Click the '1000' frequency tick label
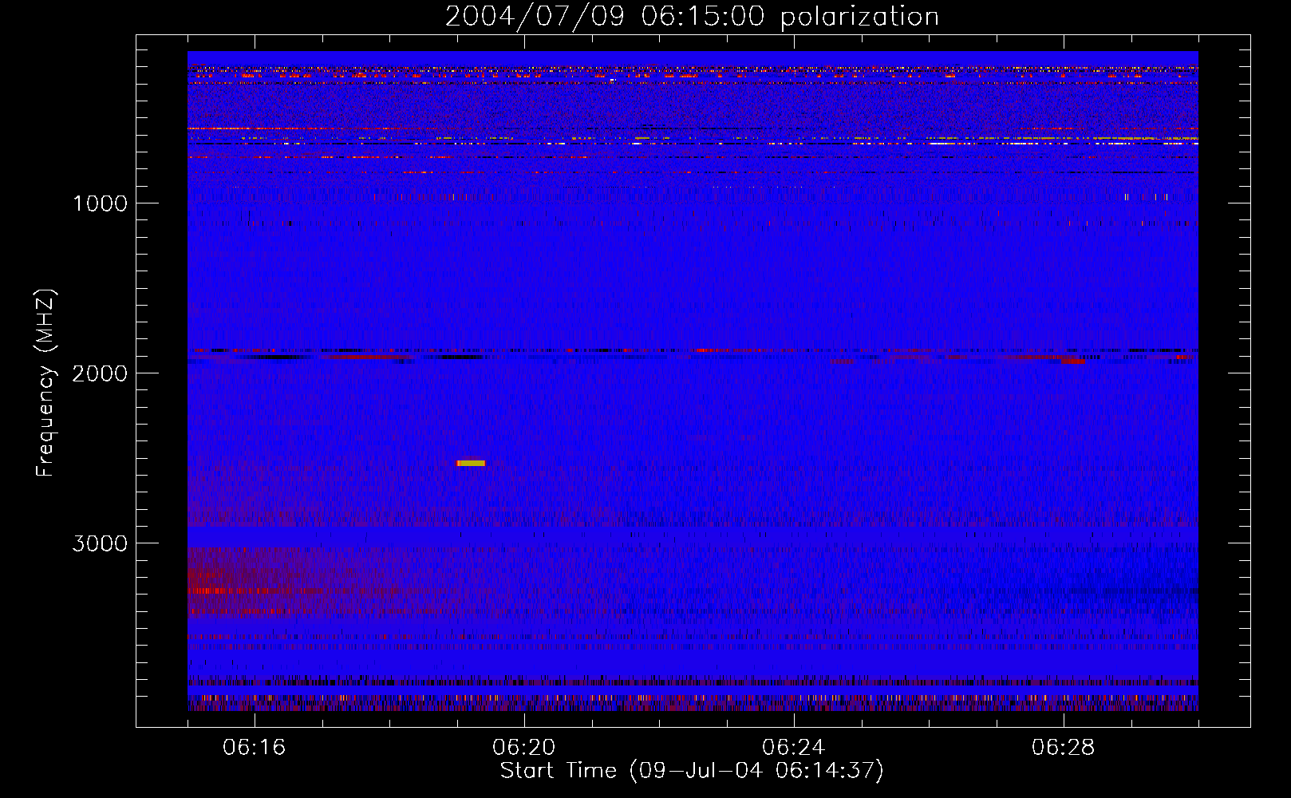This screenshot has height=798, width=1291. pos(100,203)
